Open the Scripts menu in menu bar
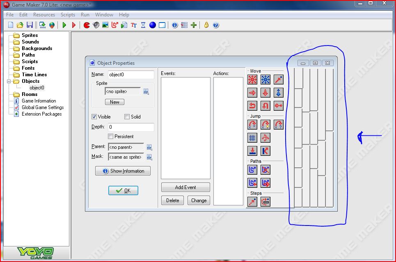The image size is (396, 262). click(68, 15)
